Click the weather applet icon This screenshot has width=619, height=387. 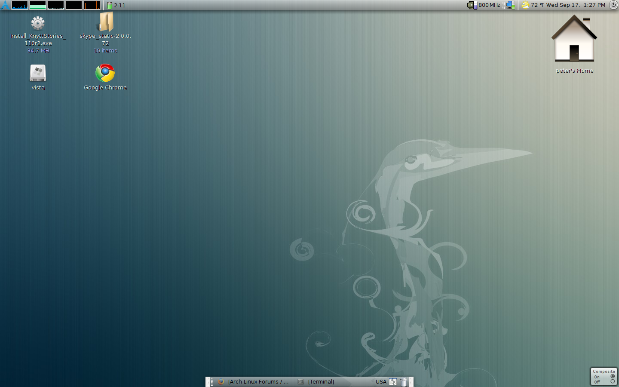[525, 5]
